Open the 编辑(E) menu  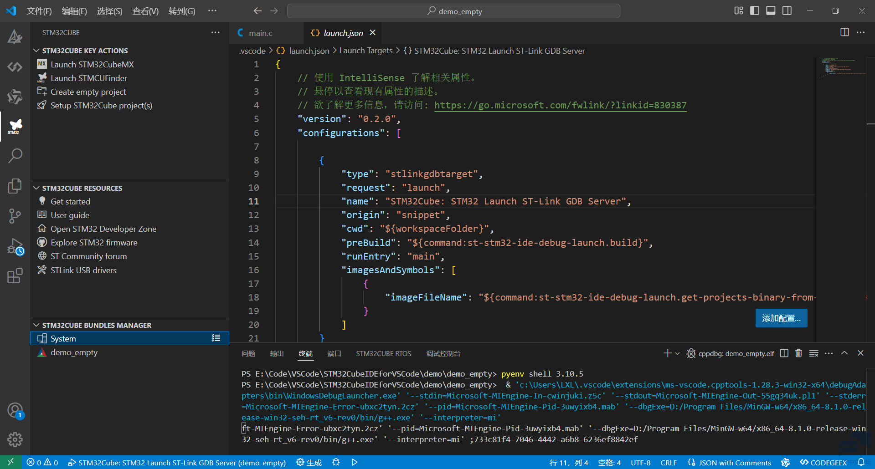pos(74,11)
